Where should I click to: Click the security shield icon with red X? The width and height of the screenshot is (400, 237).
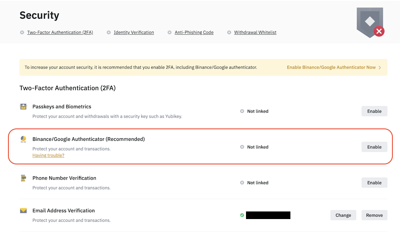pyautogui.click(x=370, y=22)
